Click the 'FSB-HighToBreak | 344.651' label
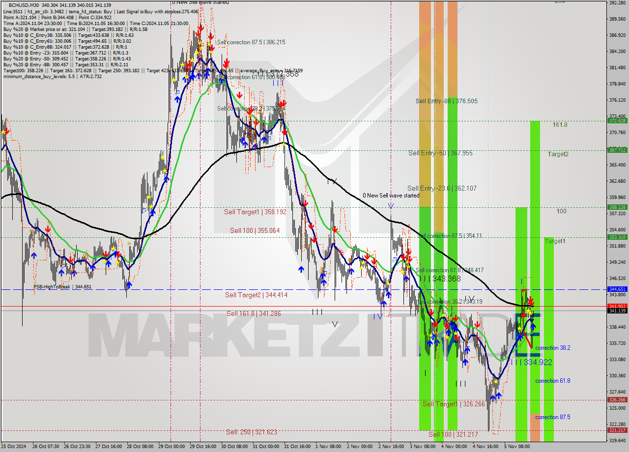 point(62,287)
